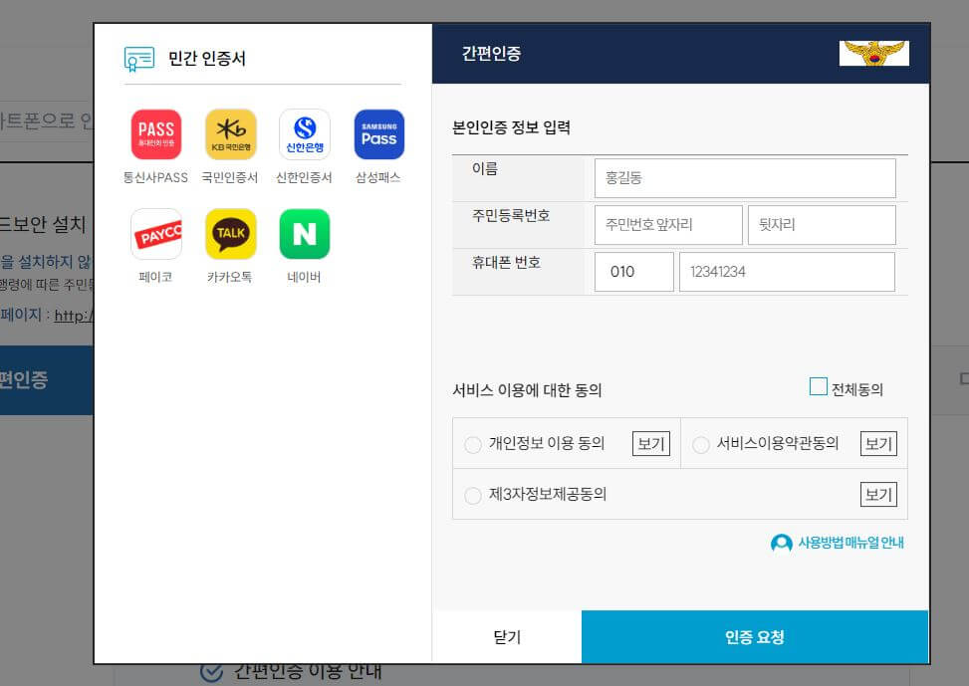Image resolution: width=969 pixels, height=686 pixels.
Task: Click the 닫기 button
Action: 507,636
